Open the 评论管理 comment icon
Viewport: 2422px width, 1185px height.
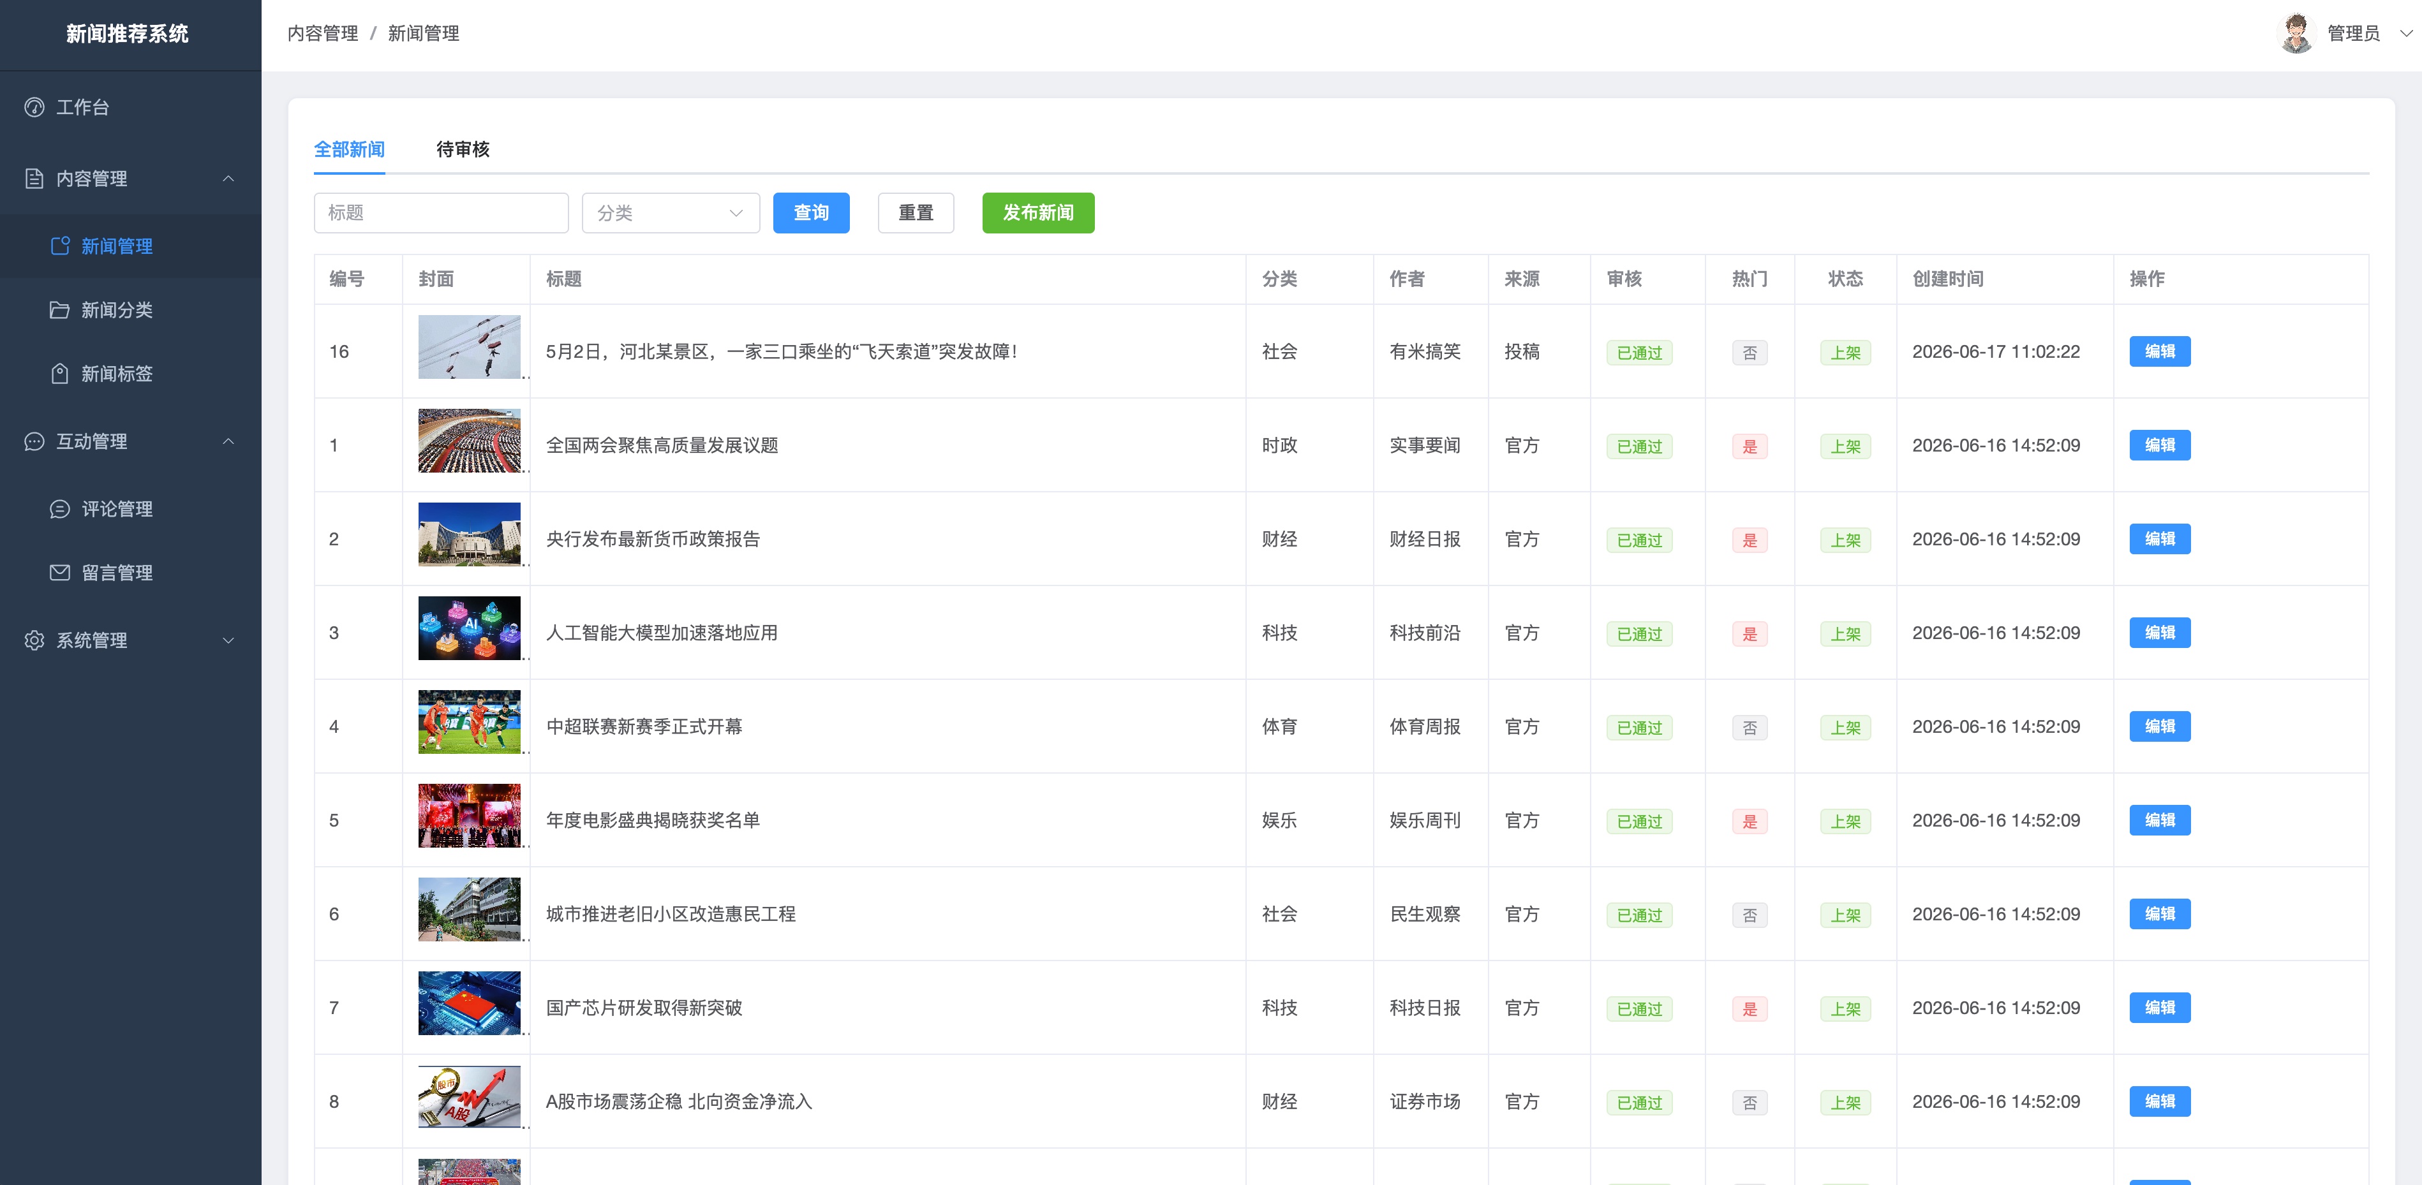[59, 510]
